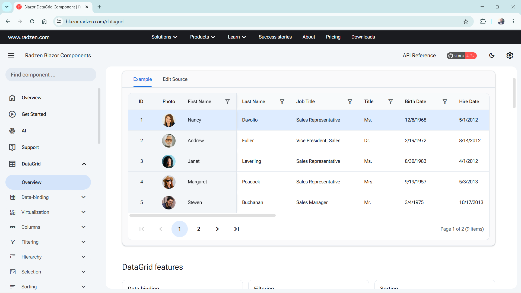Open the API Reference link
This screenshot has width=521, height=293.
[419, 55]
